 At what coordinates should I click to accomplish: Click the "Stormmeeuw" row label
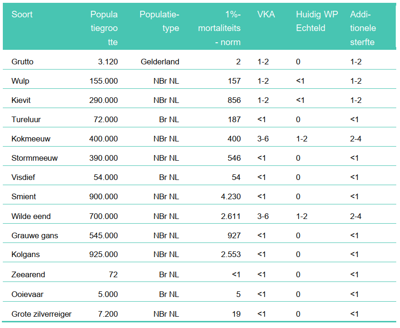pos(34,158)
